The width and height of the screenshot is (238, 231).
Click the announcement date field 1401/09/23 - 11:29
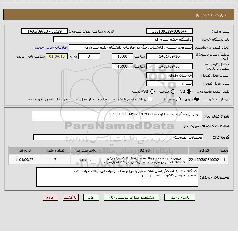tap(45, 31)
